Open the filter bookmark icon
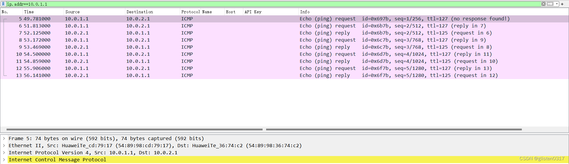The image size is (569, 164). click(x=3, y=4)
